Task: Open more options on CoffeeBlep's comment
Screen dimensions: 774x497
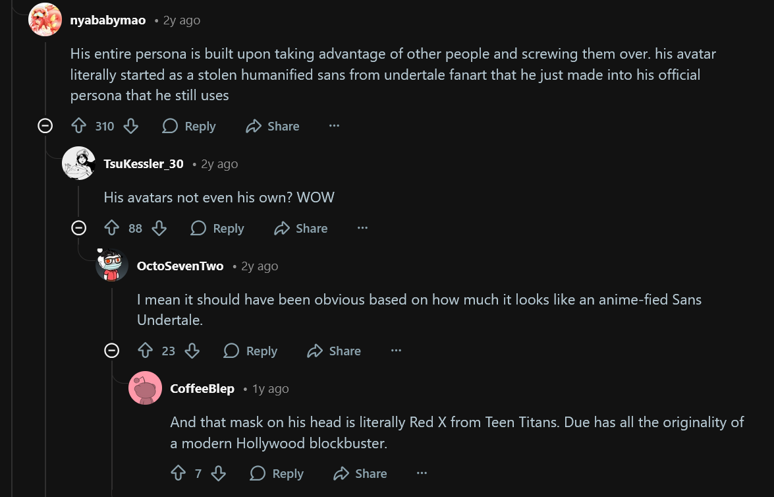Action: point(422,473)
